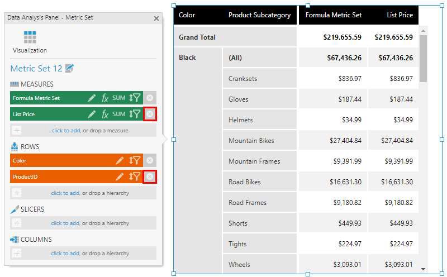
Task: Close the Data Analysis Panel
Action: (156, 18)
